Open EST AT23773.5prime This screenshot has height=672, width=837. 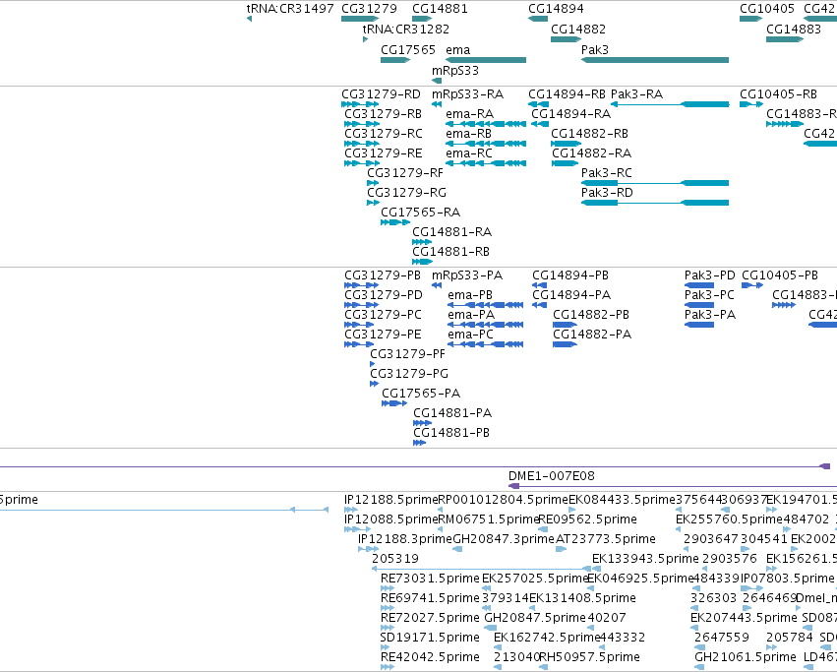(561, 549)
